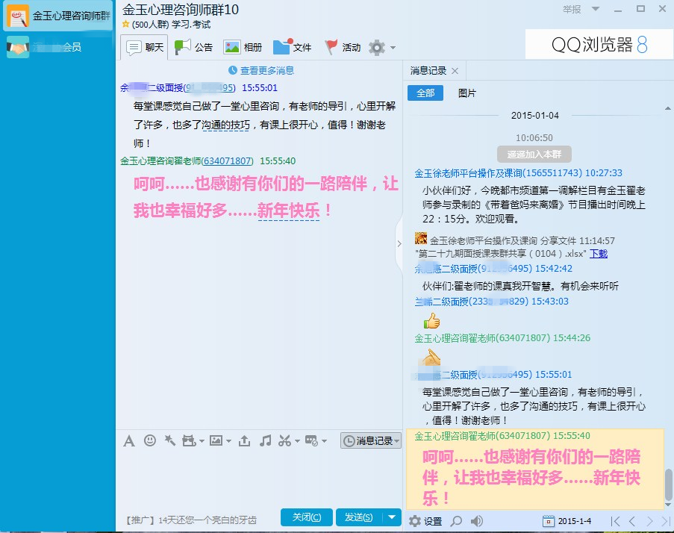Open the emoji picker smiley icon
674x533 pixels.
click(x=150, y=441)
